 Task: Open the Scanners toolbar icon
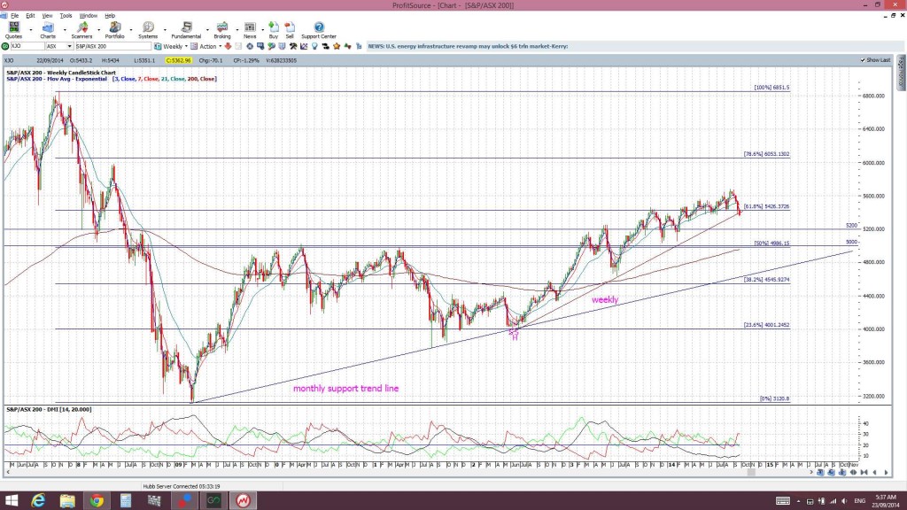81,27
